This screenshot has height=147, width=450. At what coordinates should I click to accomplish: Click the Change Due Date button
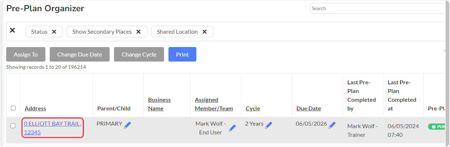79,54
